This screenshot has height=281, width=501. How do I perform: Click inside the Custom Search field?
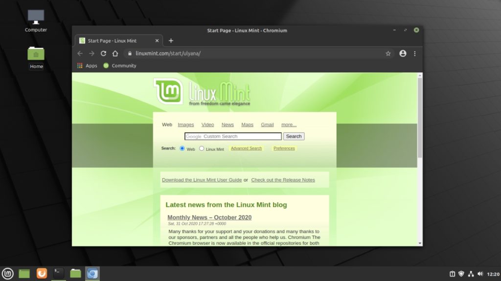click(x=232, y=136)
